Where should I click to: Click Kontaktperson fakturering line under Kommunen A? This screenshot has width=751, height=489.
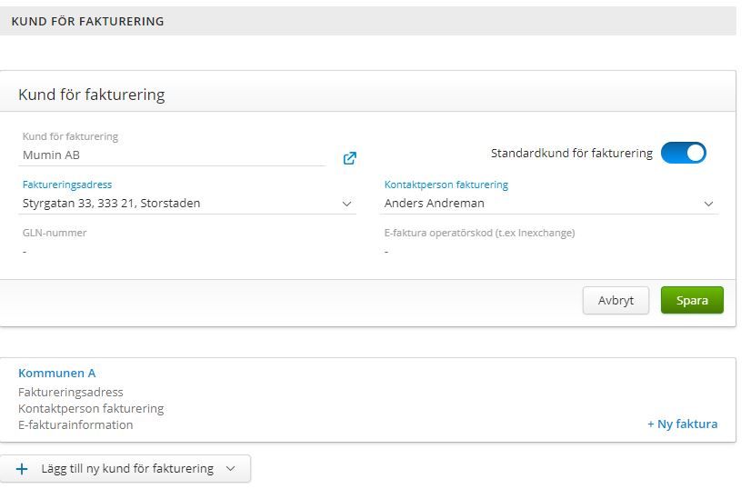coord(91,409)
